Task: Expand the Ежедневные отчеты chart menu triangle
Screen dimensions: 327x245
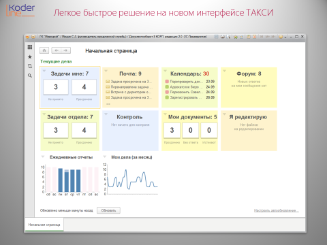Action: click(x=43, y=157)
